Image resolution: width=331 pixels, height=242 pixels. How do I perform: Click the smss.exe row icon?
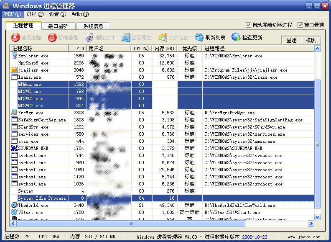pos(14,141)
